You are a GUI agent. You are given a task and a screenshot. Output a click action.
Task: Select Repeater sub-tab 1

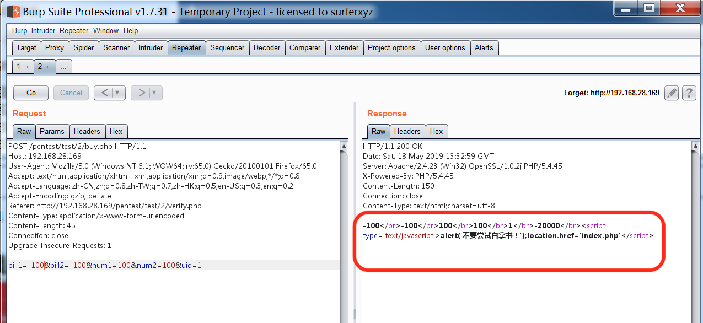point(19,67)
